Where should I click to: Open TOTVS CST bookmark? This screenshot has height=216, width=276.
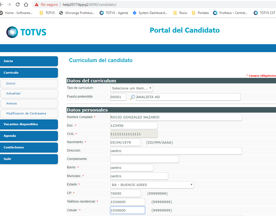264,13
